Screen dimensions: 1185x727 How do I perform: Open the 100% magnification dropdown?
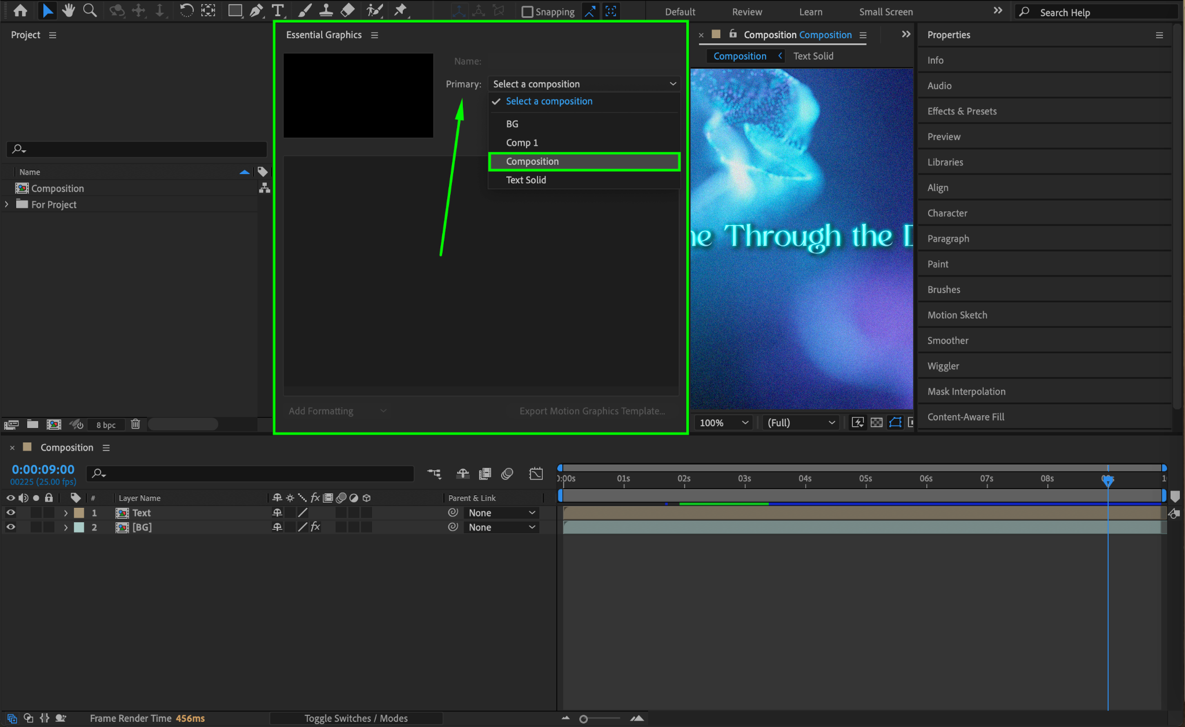coord(724,423)
